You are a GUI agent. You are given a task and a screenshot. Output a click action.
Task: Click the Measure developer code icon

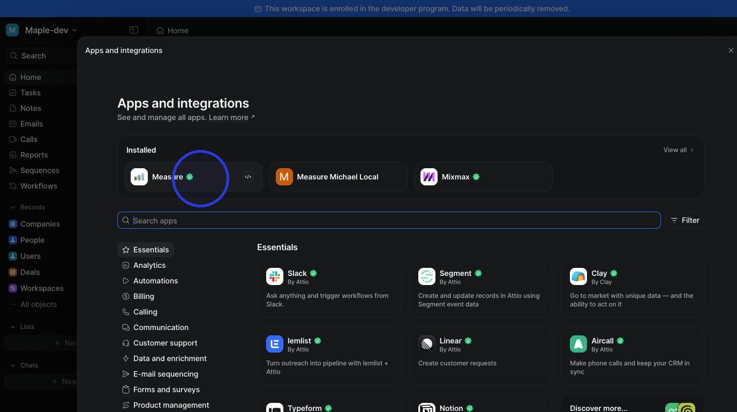[x=248, y=177]
